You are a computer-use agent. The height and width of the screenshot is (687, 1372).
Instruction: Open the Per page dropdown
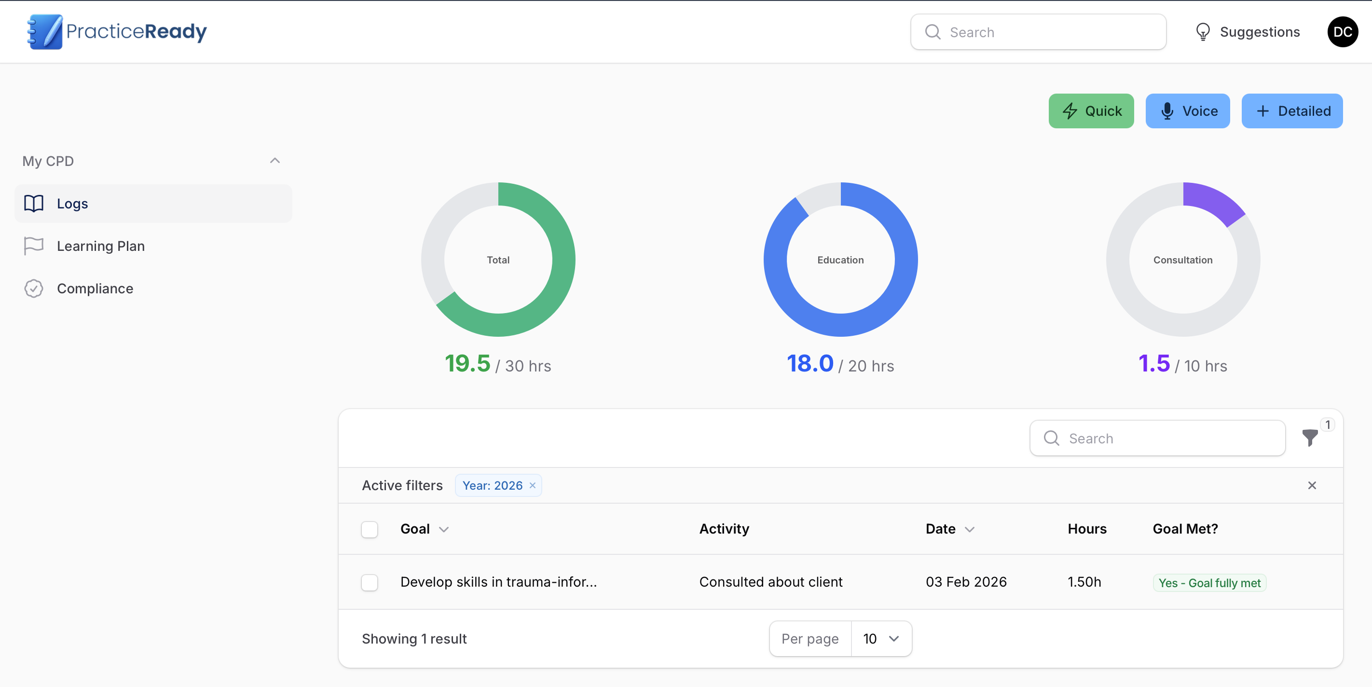coord(881,638)
